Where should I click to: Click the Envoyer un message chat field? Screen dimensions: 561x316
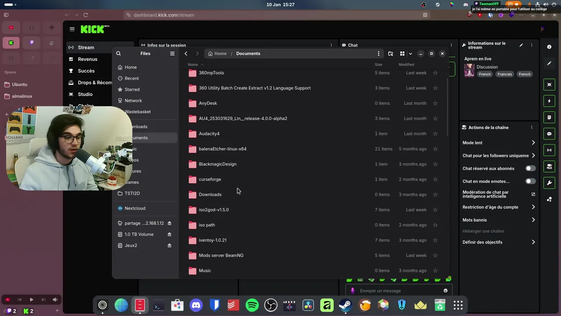point(398,291)
